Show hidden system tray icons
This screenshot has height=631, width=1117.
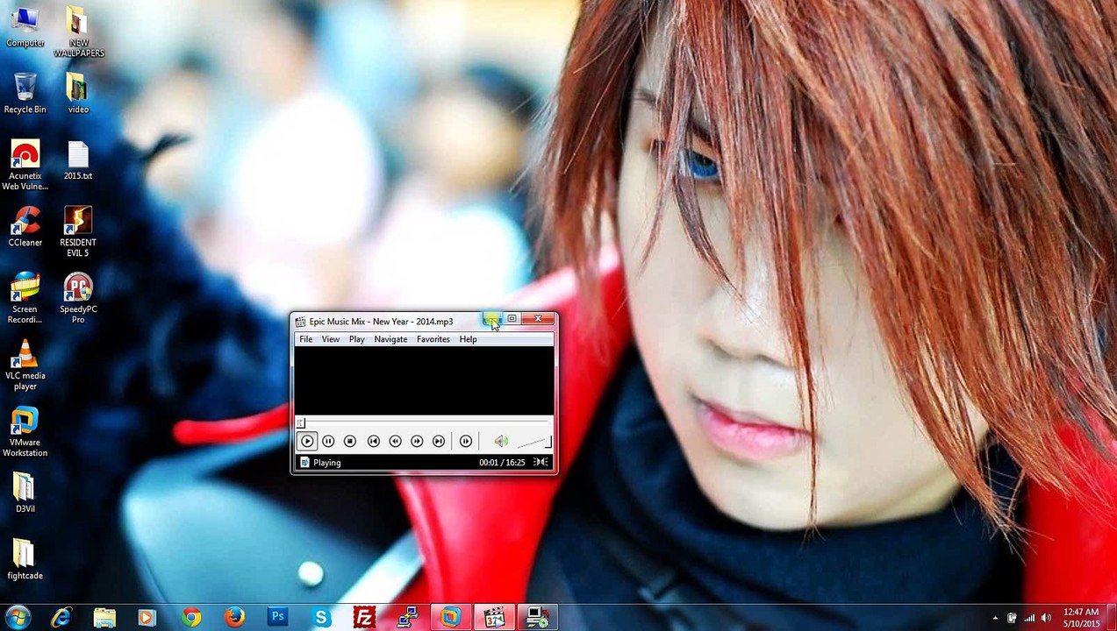click(995, 618)
